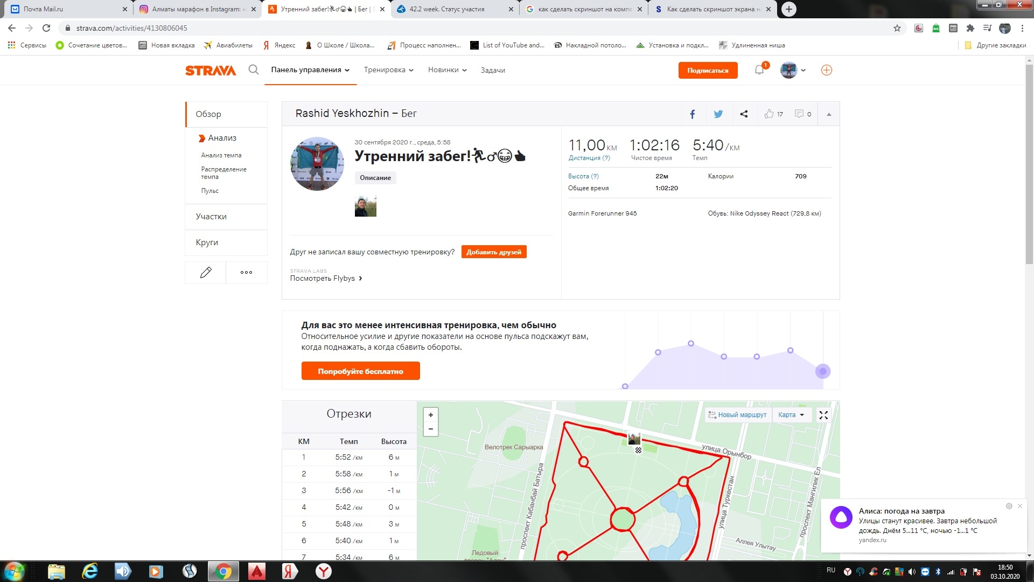Toggle the map to fullscreen
The width and height of the screenshot is (1034, 582).
pyautogui.click(x=823, y=415)
